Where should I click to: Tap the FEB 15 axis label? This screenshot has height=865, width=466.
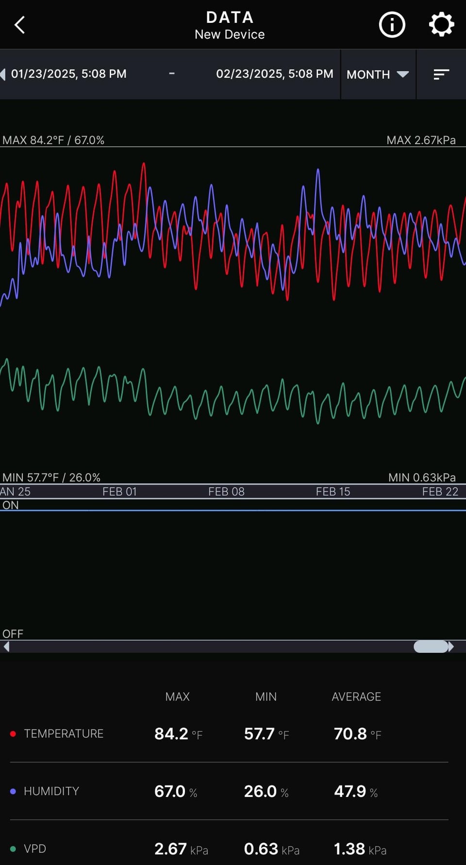(x=333, y=492)
